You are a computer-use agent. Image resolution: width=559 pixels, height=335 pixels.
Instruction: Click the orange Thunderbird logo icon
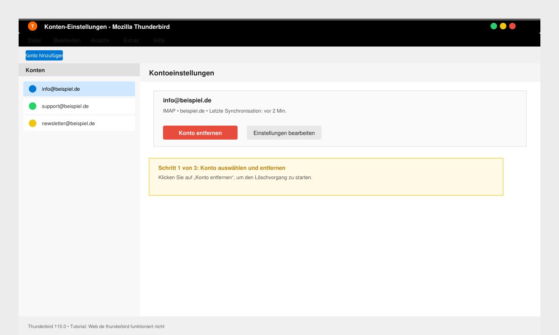32,26
